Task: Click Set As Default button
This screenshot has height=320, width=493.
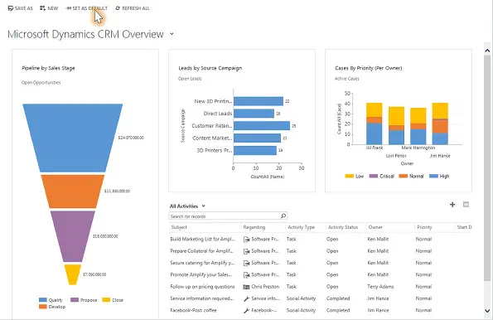Action: (x=87, y=8)
